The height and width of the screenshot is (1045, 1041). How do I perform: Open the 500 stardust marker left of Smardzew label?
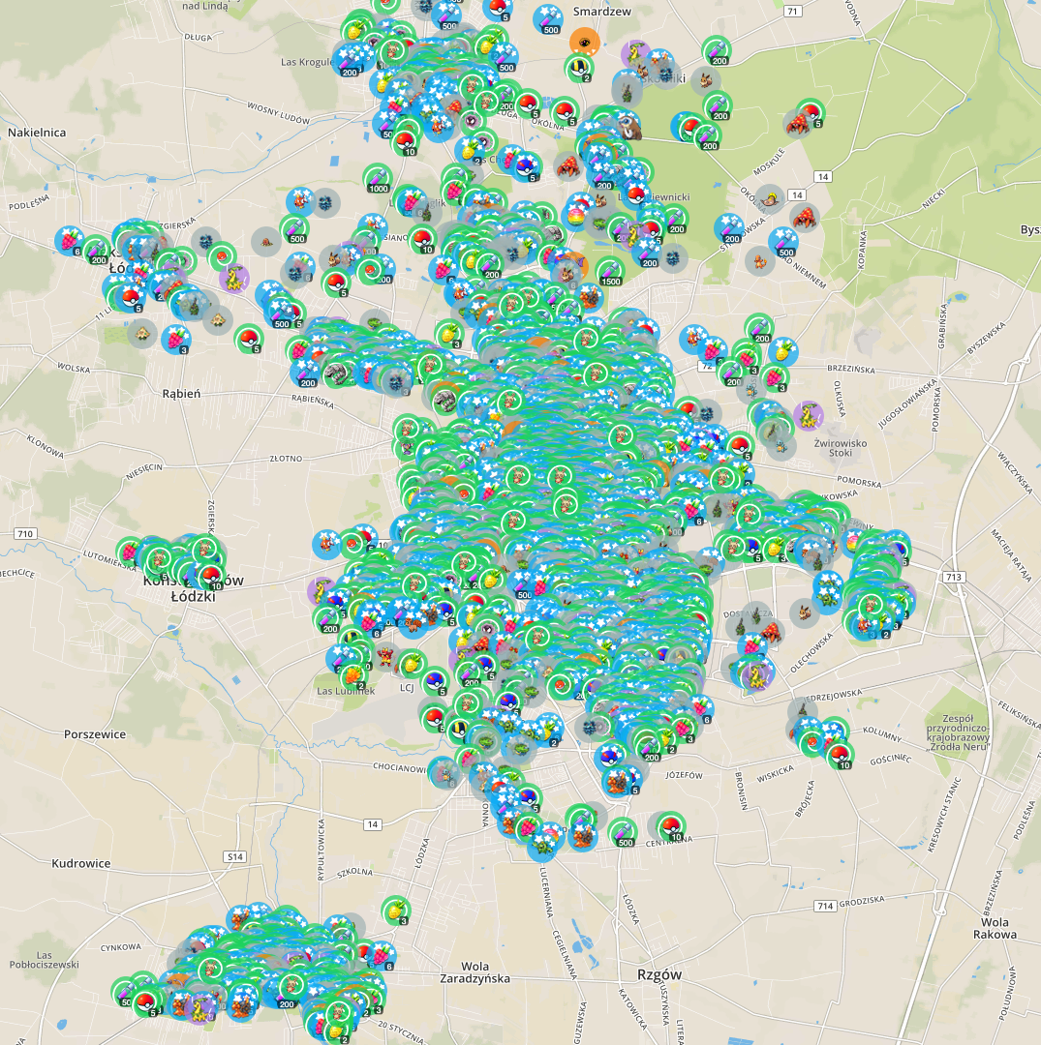click(548, 19)
